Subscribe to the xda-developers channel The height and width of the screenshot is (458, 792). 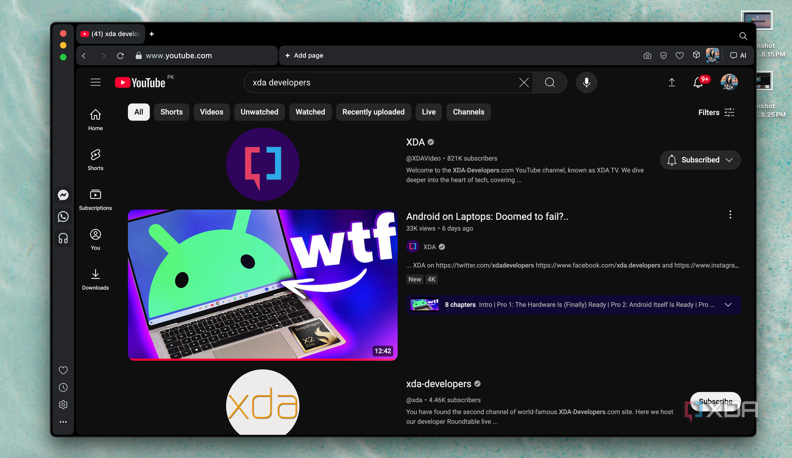pyautogui.click(x=715, y=402)
